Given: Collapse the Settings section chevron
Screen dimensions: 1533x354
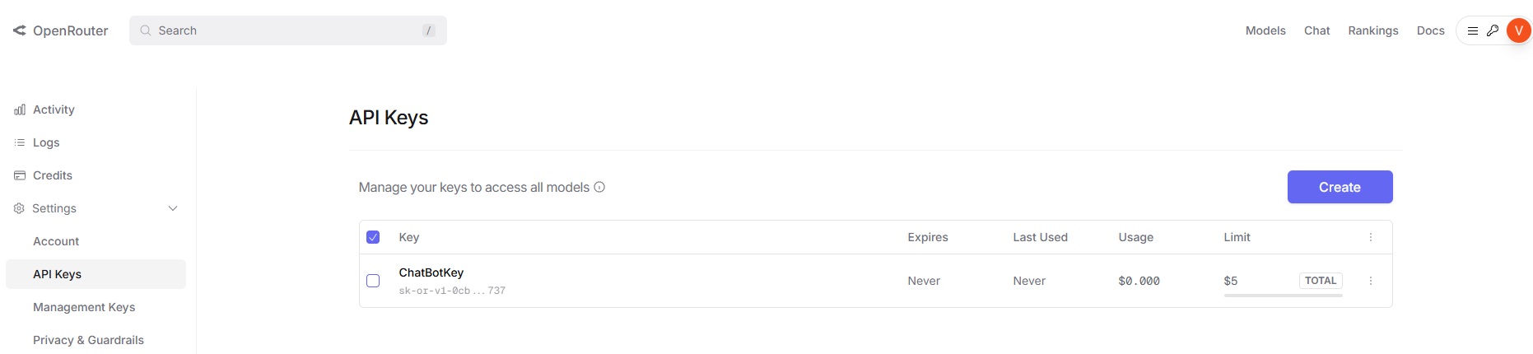Looking at the screenshot, I should 173,208.
